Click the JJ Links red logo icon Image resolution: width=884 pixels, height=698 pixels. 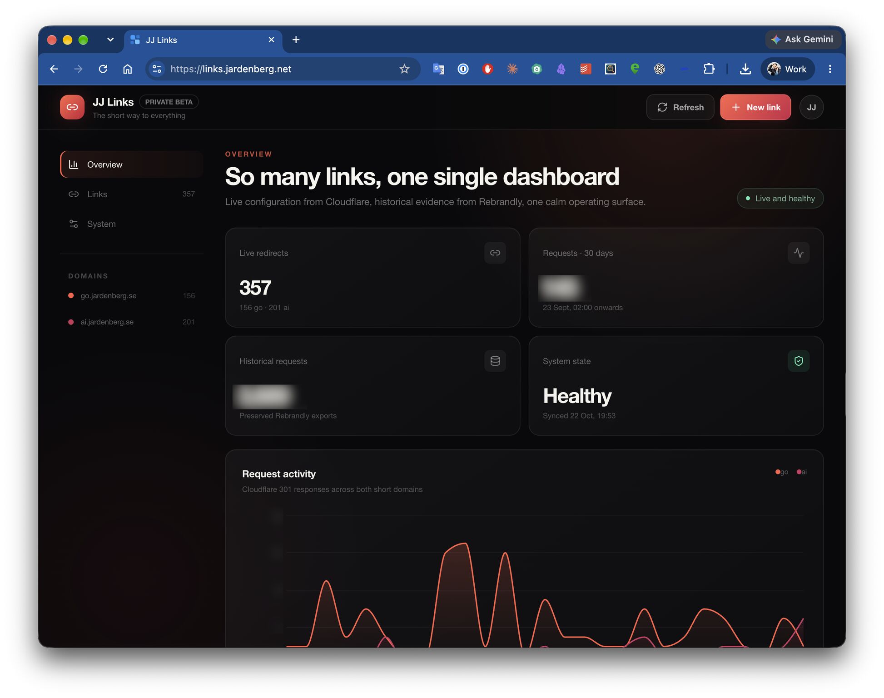click(72, 107)
